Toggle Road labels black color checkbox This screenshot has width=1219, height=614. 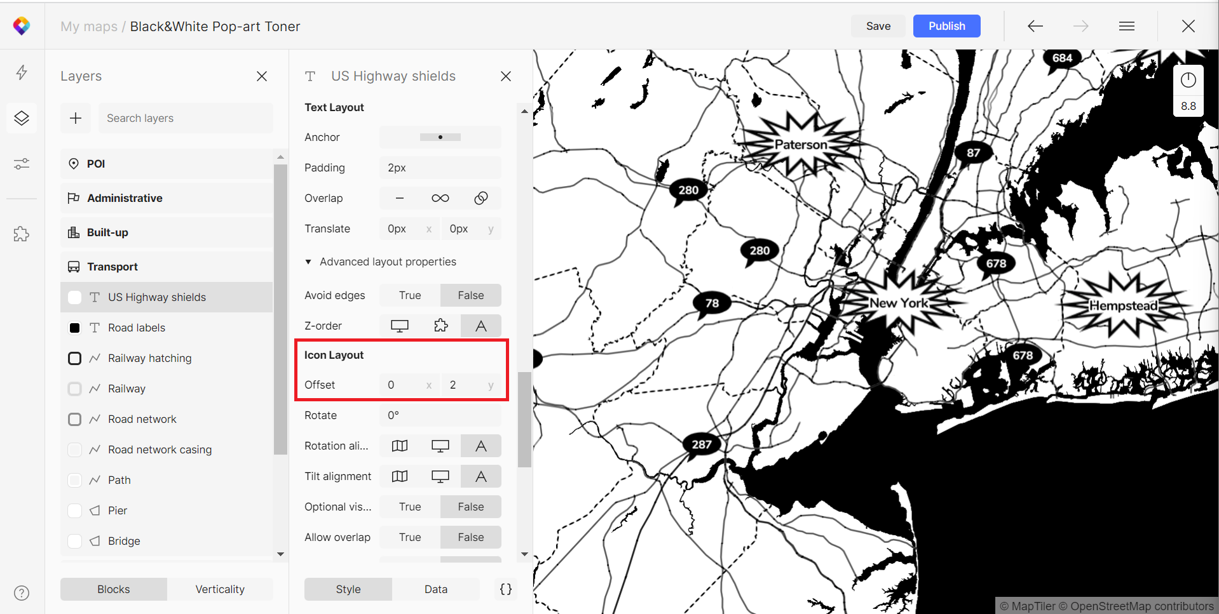pyautogui.click(x=75, y=328)
